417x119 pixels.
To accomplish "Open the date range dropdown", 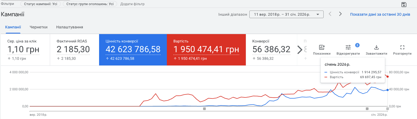I will (x=286, y=14).
